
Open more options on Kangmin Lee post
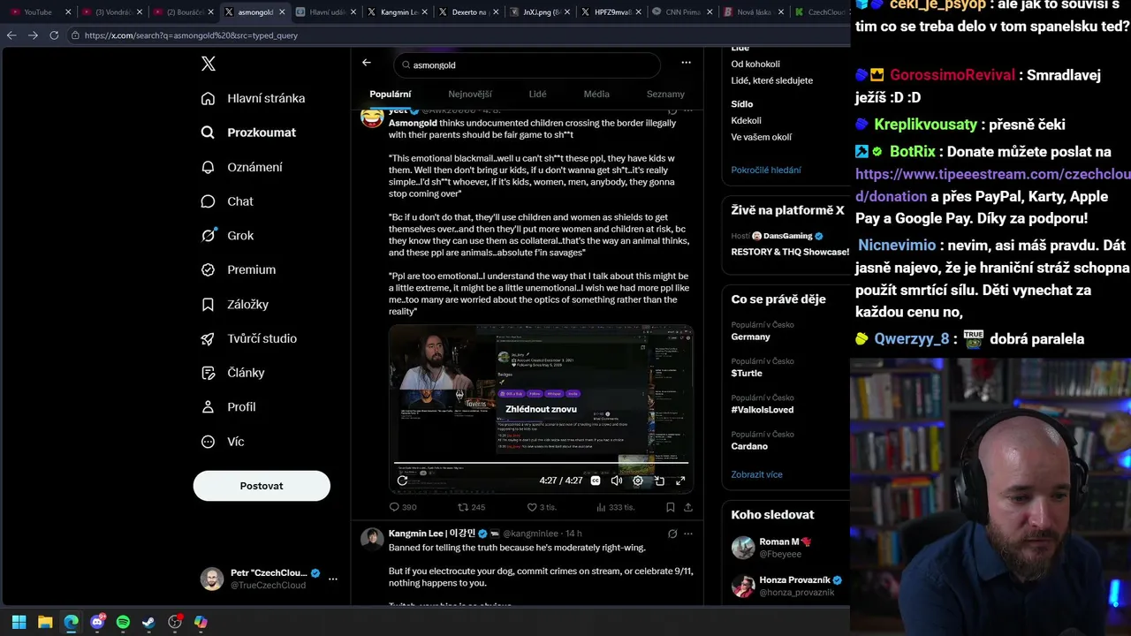[x=688, y=534]
